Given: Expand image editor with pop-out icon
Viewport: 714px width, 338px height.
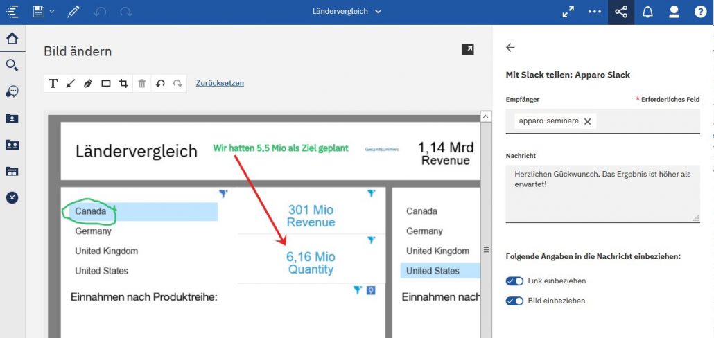Looking at the screenshot, I should 468,49.
